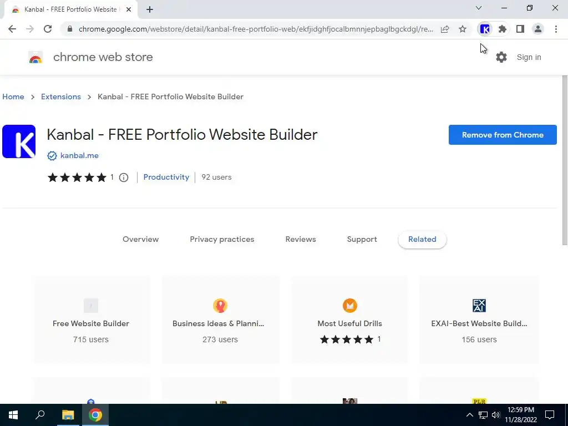Click the address bar URL

(256, 29)
